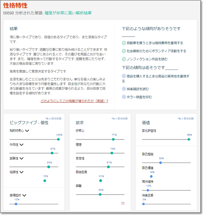Expand the 外向性 trait chevron
Viewport: 203px width, 215px height.
click(22, 144)
